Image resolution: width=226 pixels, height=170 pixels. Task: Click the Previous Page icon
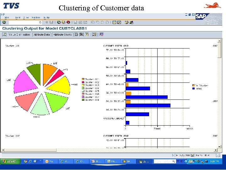click(x=97, y=22)
